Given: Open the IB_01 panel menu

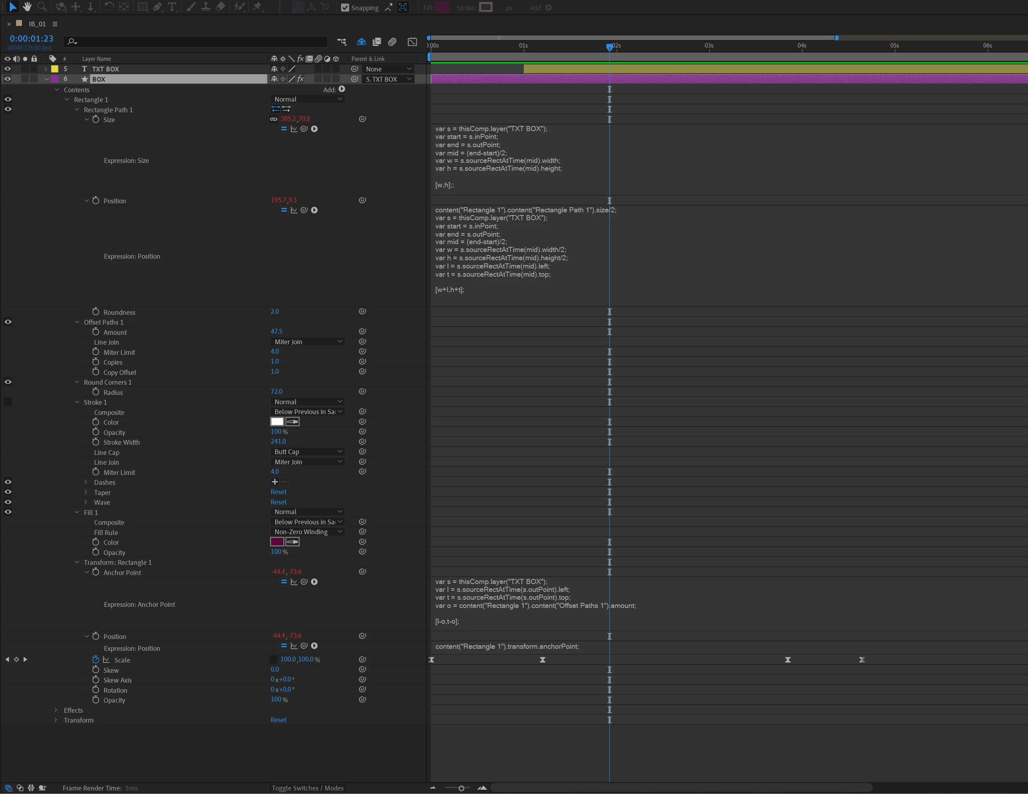Looking at the screenshot, I should (55, 24).
